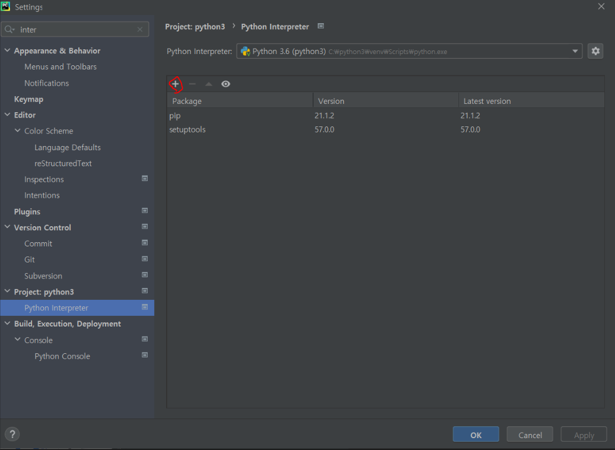This screenshot has width=615, height=450.
Task: Open Subversion settings
Action: pyautogui.click(x=43, y=276)
